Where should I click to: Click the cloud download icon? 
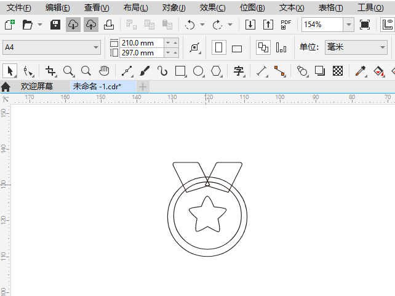(x=73, y=25)
